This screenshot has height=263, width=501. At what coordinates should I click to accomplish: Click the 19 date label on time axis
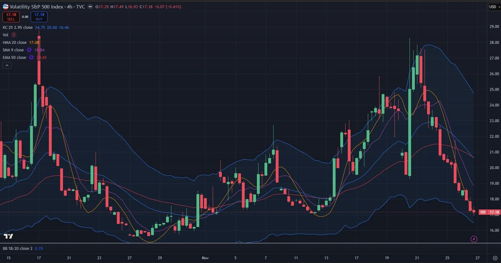pos(387,258)
